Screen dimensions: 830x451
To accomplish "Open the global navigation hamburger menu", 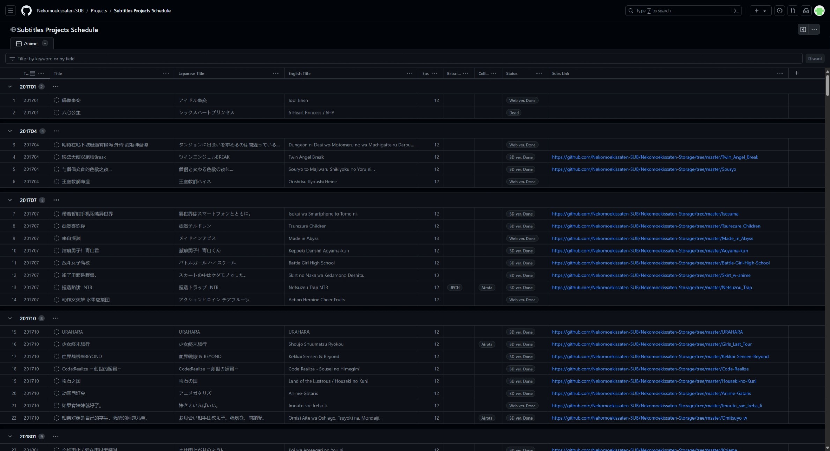I will (x=10, y=10).
